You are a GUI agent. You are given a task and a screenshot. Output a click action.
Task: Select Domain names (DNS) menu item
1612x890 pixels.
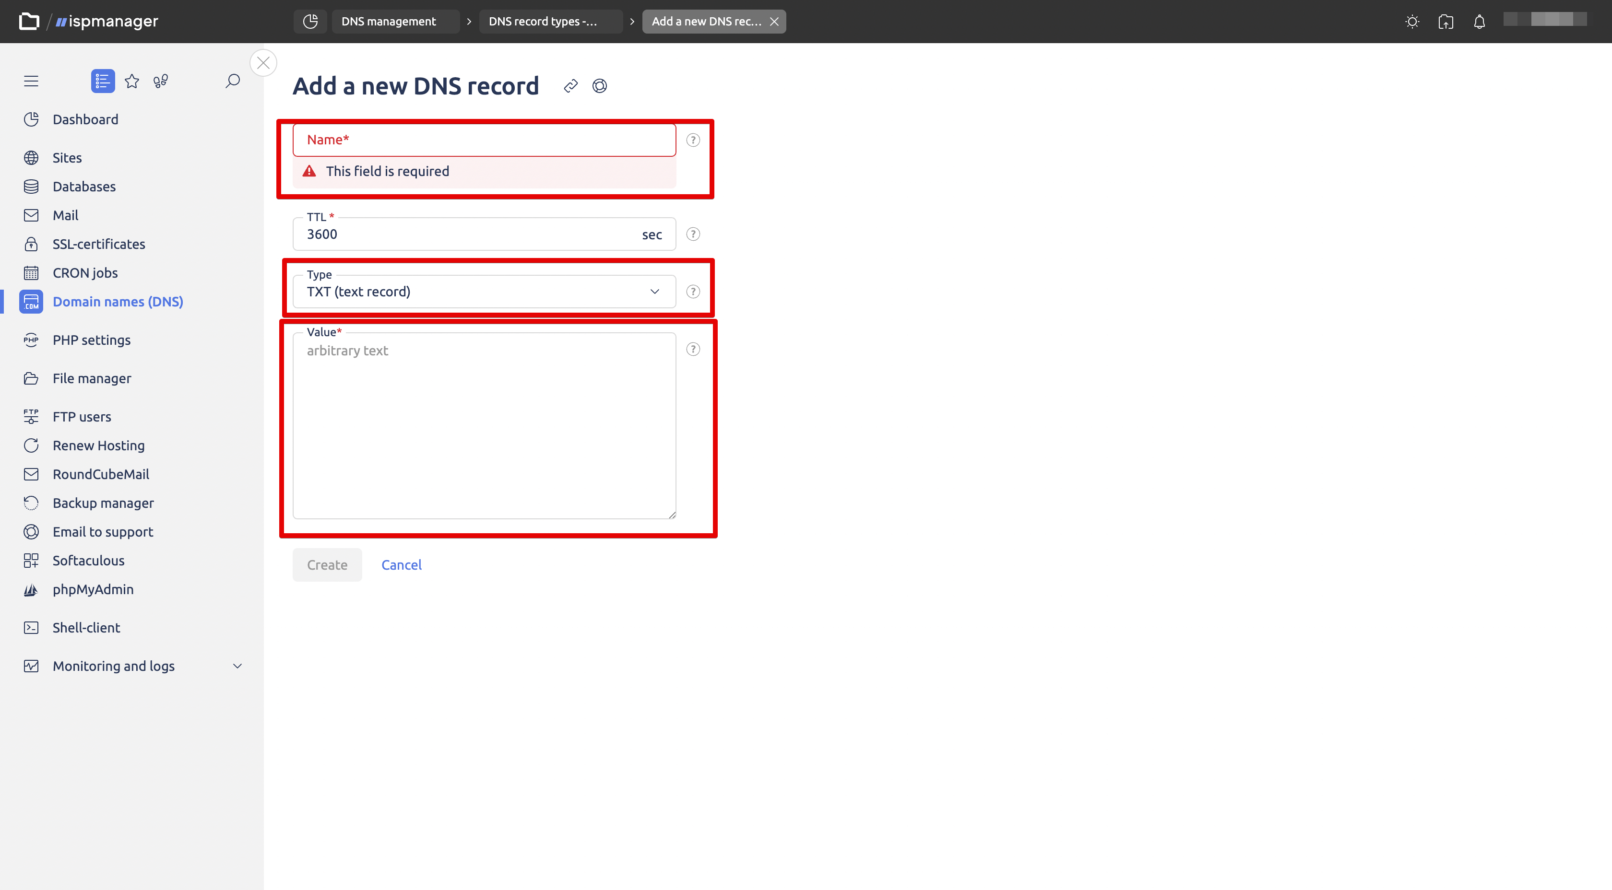click(x=118, y=302)
